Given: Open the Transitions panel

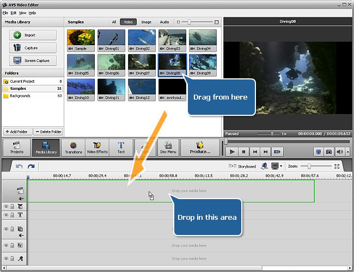Looking at the screenshot, I should coord(74,148).
